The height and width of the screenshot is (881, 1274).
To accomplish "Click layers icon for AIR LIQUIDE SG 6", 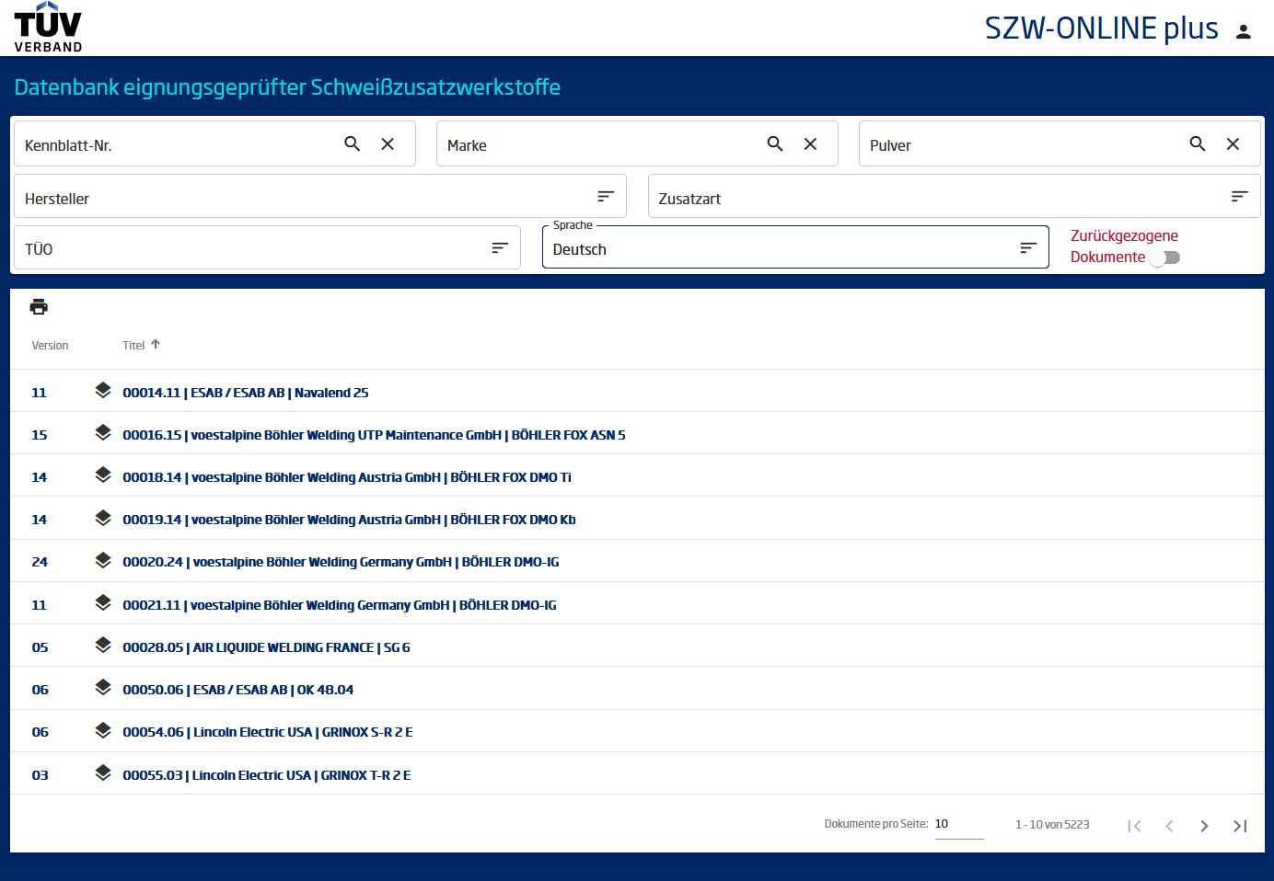I will tap(103, 645).
